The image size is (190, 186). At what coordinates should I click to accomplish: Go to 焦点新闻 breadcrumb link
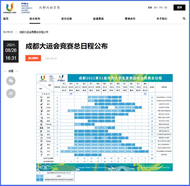click(x=9, y=32)
